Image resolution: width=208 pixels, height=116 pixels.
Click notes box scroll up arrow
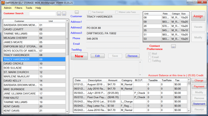(140, 62)
